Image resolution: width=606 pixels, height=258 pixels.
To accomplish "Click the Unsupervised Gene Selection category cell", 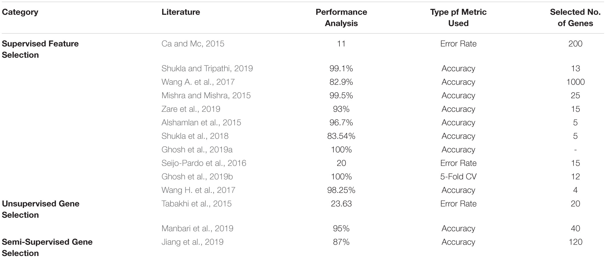I will tap(41, 209).
